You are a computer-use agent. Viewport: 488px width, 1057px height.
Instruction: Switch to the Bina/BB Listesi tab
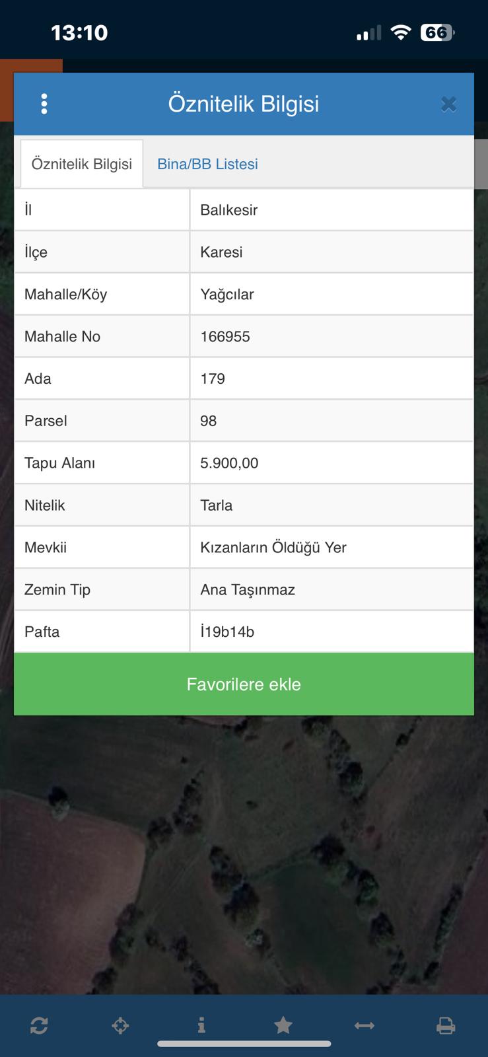tap(207, 164)
